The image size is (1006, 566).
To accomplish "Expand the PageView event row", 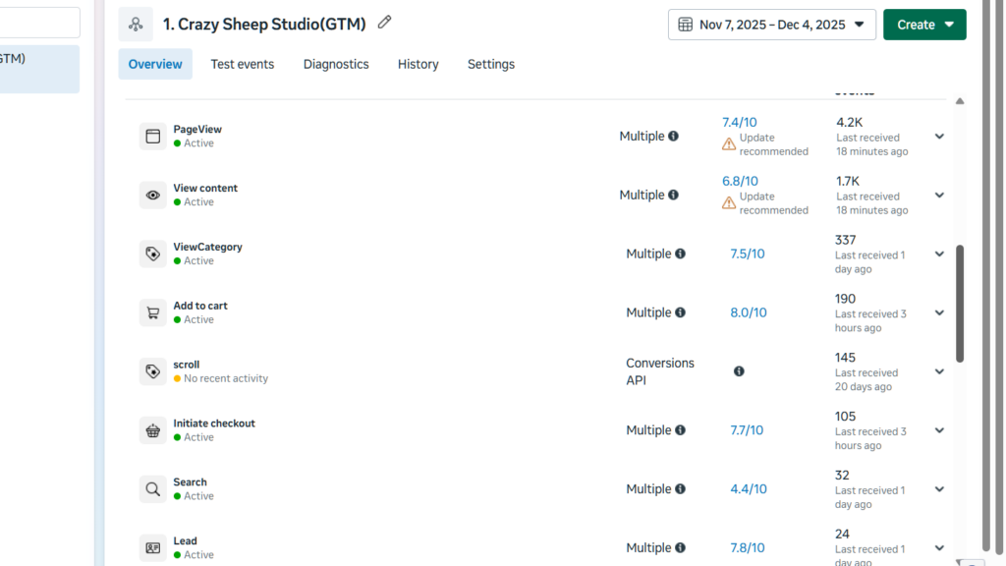I will (x=939, y=137).
